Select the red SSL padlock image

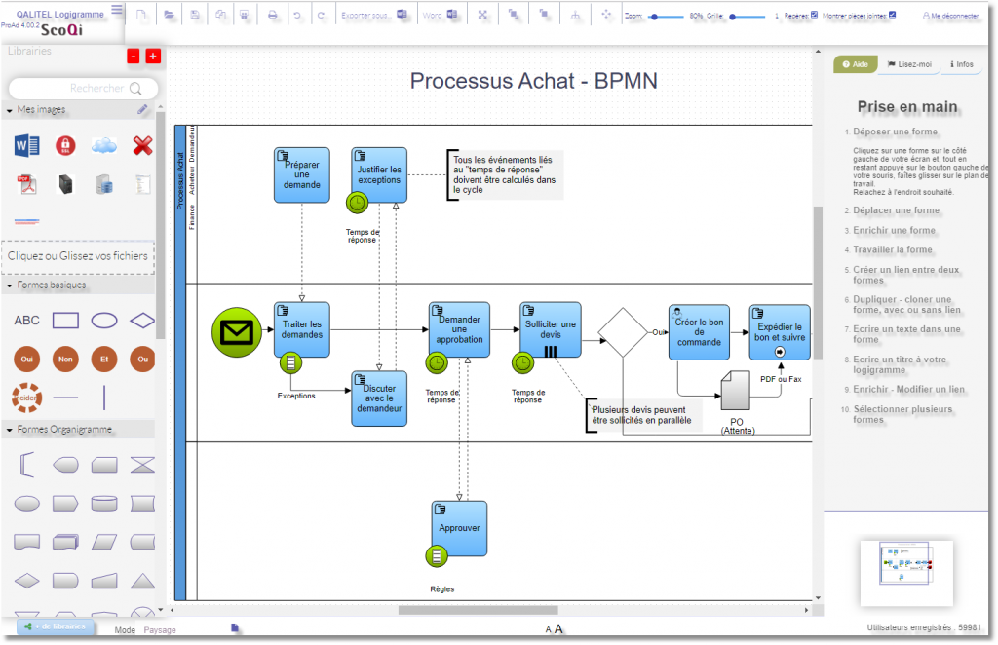[x=65, y=146]
